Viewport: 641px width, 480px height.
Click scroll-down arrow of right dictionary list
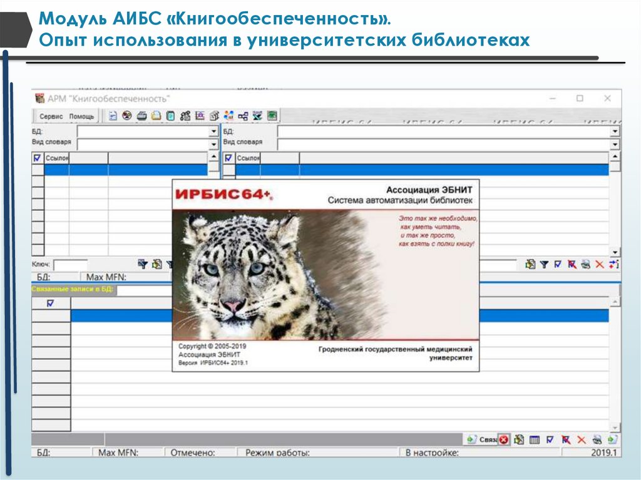click(x=615, y=252)
